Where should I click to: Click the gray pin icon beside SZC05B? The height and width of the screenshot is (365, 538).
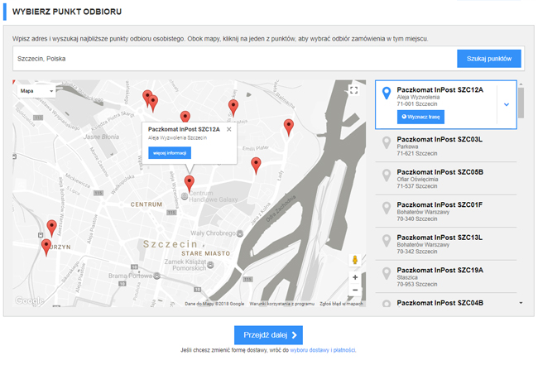(x=387, y=175)
